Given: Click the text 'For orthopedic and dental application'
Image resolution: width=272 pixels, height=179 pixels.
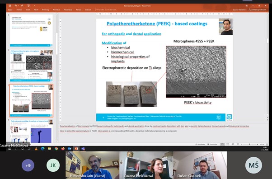Looking at the screenshot, I should pyautogui.click(x=131, y=34).
